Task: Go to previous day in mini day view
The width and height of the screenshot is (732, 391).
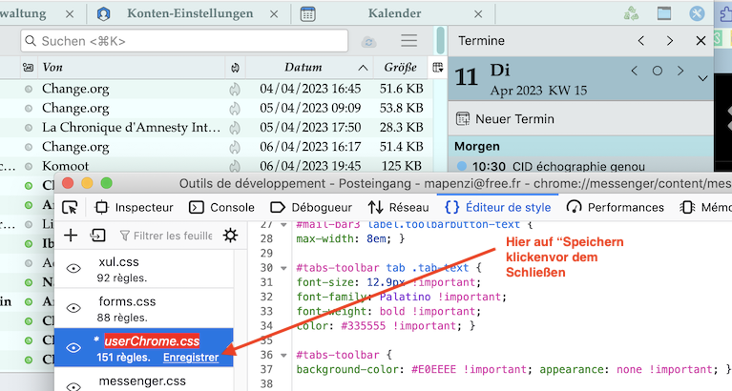Action: click(x=634, y=71)
